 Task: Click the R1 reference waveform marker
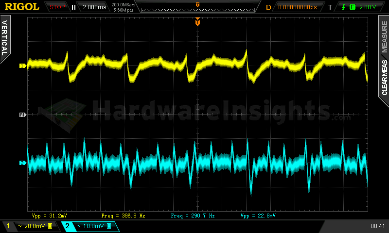22,115
